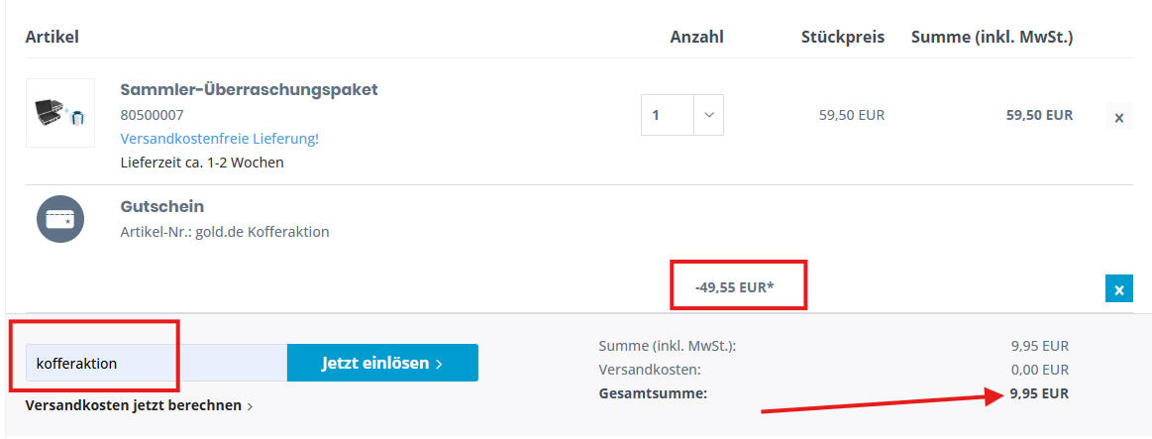Click the round Gutschein voucher card icon

click(x=60, y=219)
